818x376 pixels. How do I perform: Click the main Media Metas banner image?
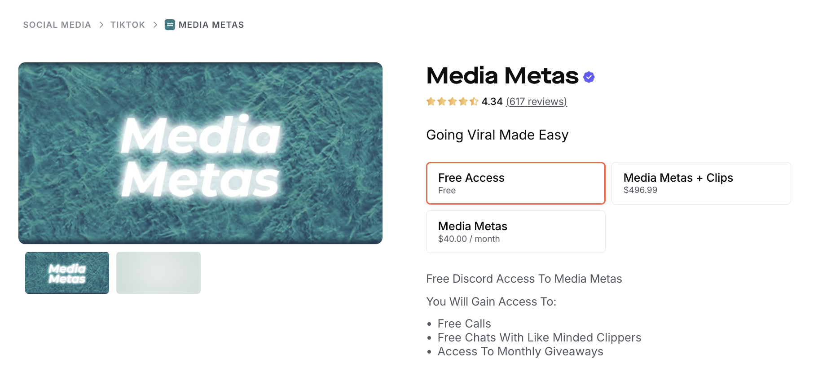tap(200, 153)
